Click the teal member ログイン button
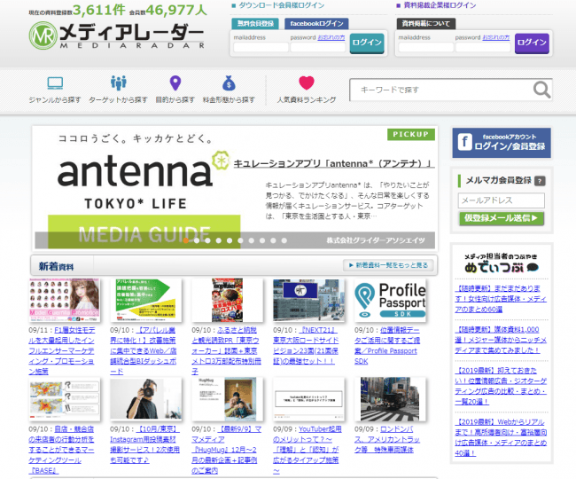Screen dimensions: 576x479 click(367, 43)
